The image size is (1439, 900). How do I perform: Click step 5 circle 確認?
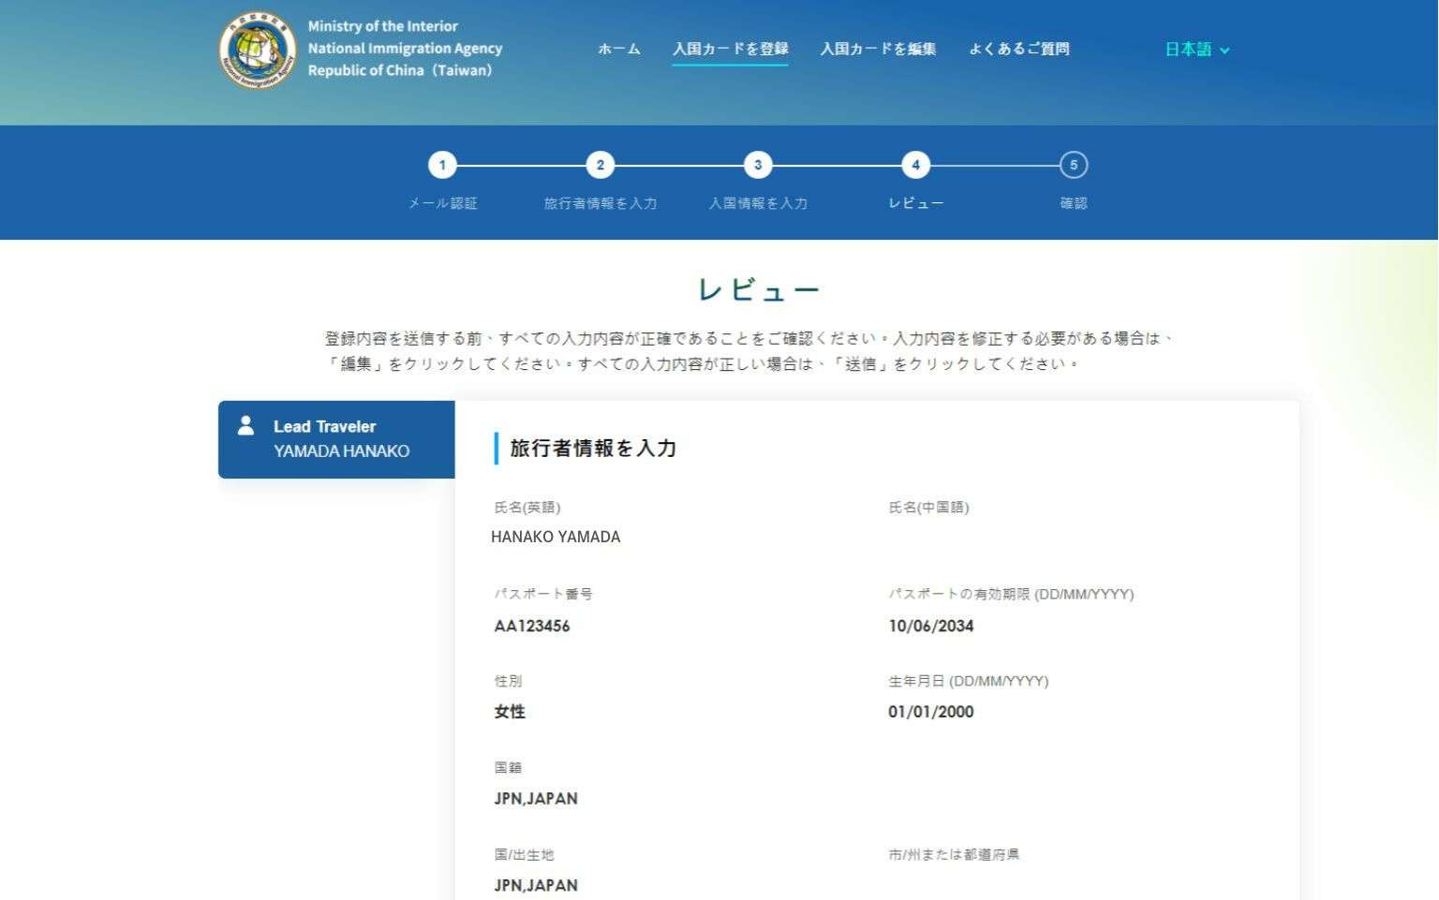coord(1074,166)
